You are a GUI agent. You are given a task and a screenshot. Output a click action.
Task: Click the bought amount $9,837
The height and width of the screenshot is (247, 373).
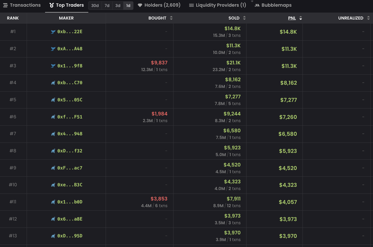point(159,63)
